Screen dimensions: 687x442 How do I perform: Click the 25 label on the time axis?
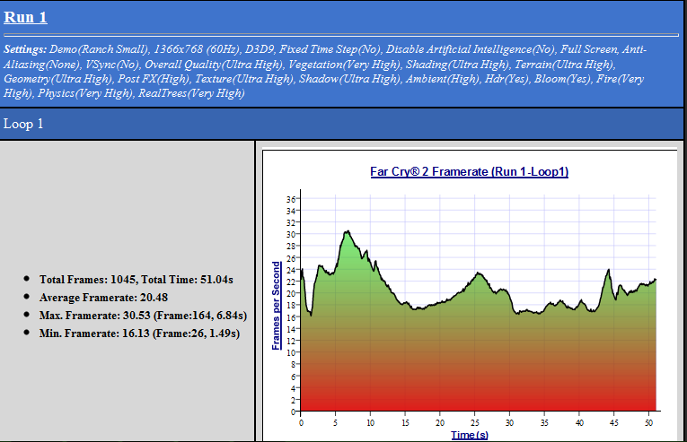point(475,423)
